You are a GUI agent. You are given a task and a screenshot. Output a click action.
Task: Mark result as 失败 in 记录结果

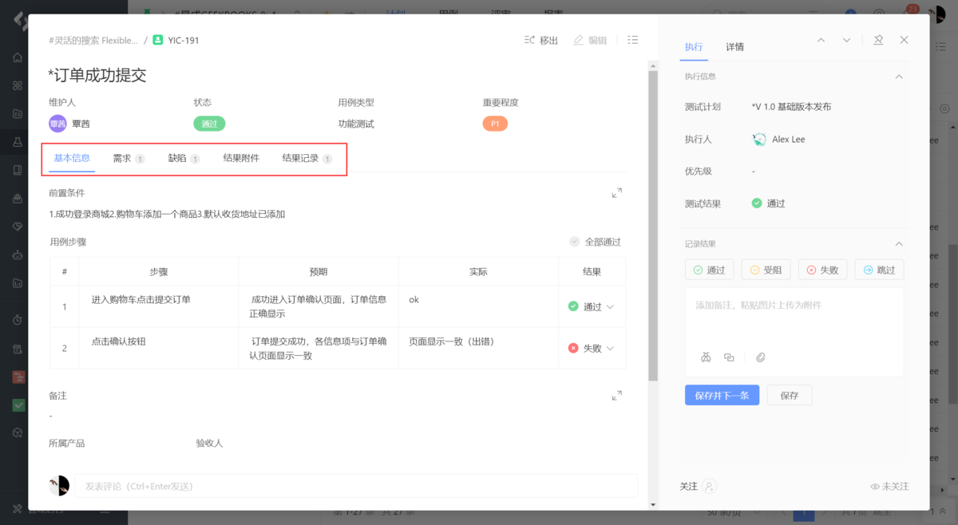point(822,270)
